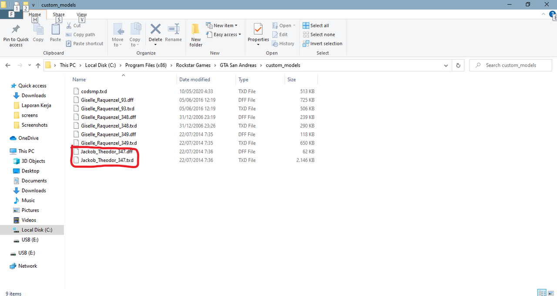
Task: Open Laporan Kerja folder in sidebar
Action: click(x=36, y=105)
